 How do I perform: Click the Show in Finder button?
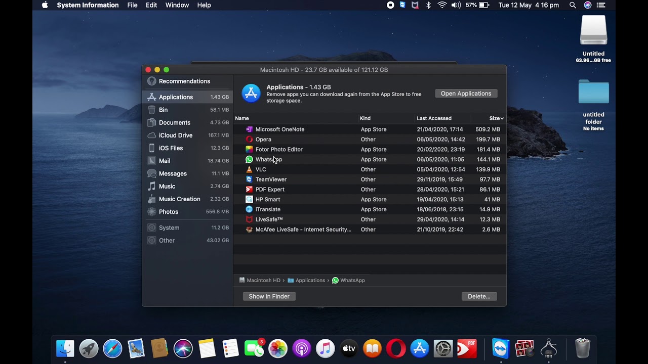point(269,296)
